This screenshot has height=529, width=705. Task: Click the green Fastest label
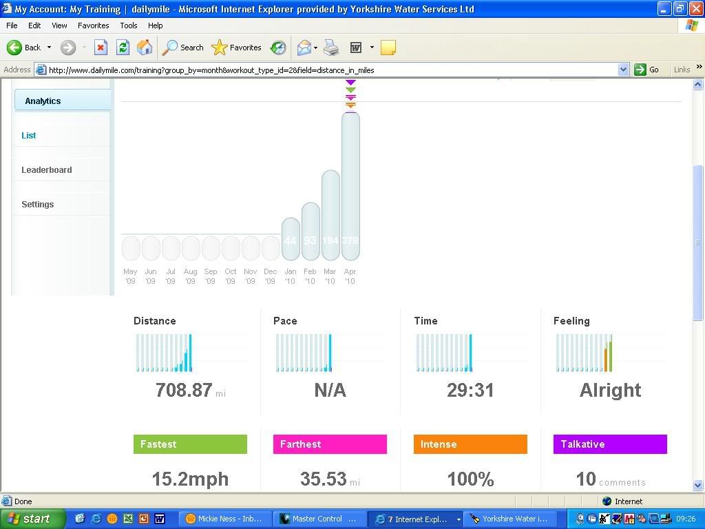click(x=190, y=444)
